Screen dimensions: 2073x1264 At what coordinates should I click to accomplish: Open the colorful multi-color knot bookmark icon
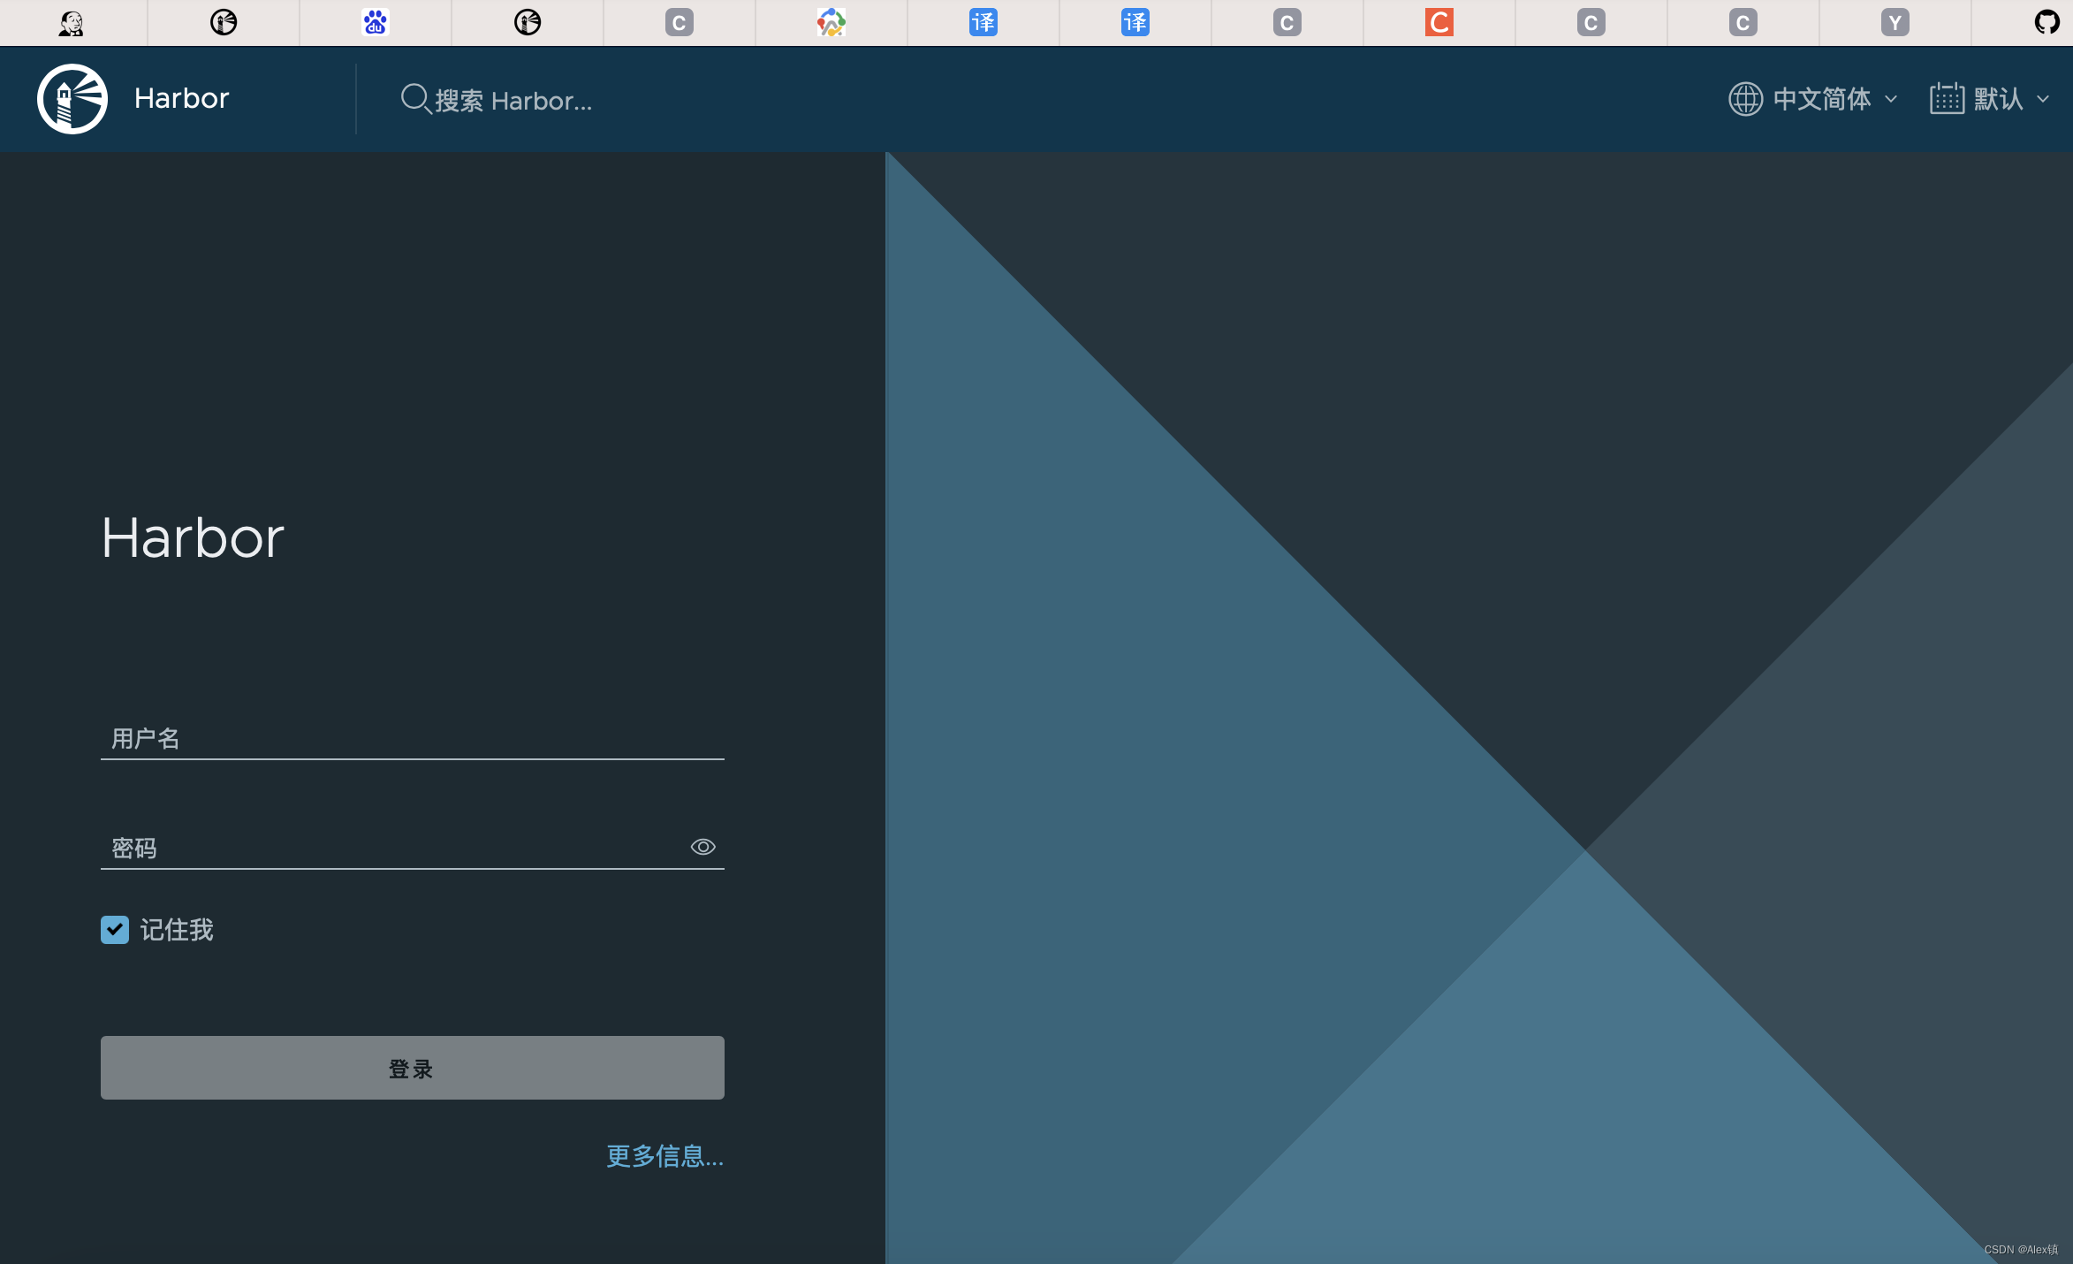(x=831, y=22)
